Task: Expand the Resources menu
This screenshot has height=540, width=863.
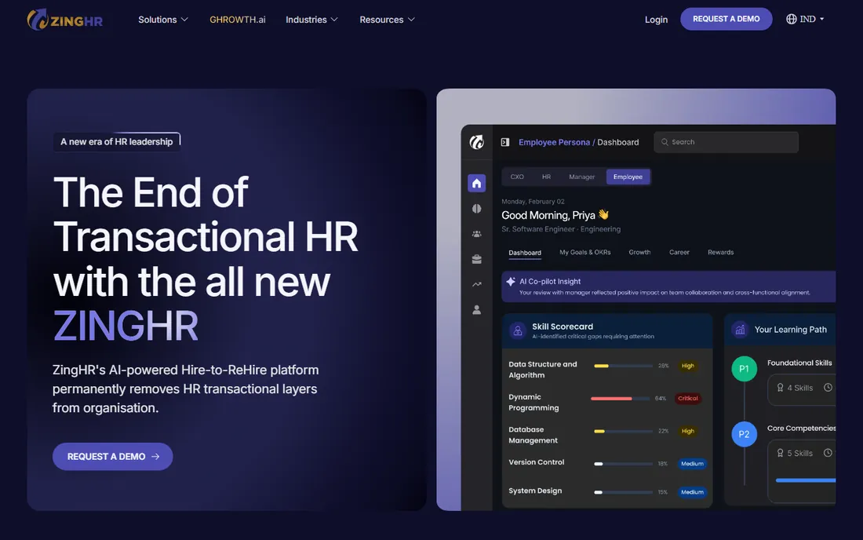Action: [x=387, y=20]
